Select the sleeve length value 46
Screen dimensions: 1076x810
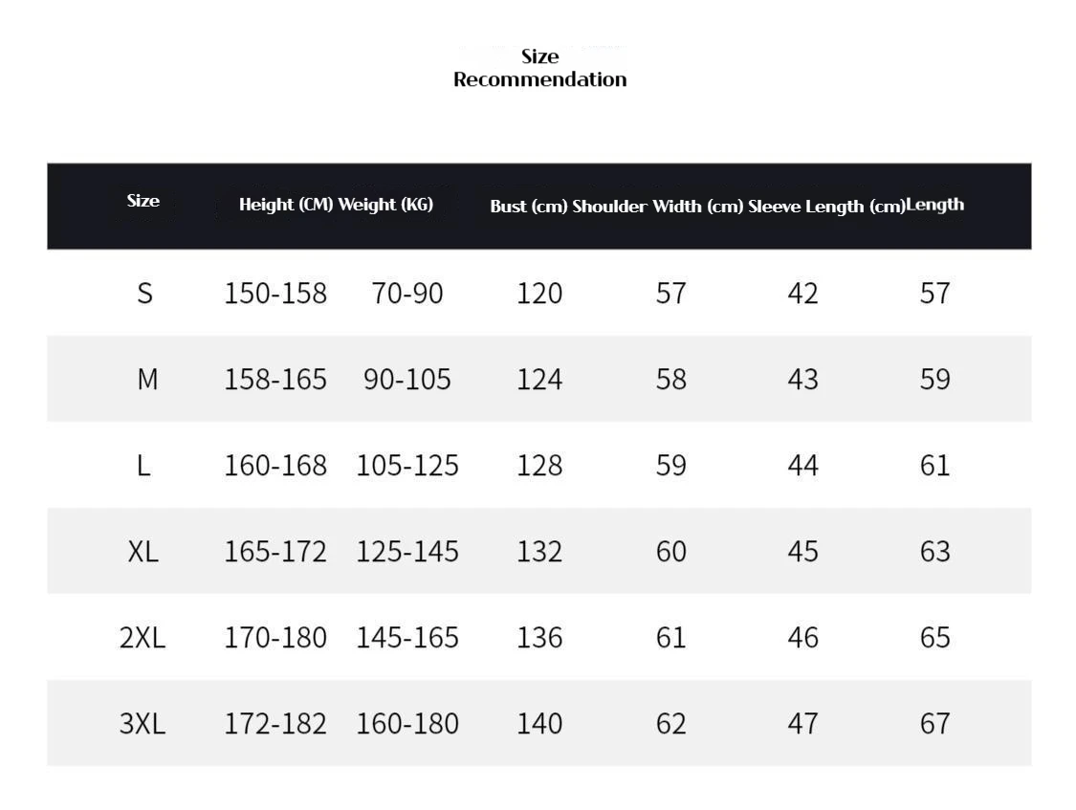803,637
